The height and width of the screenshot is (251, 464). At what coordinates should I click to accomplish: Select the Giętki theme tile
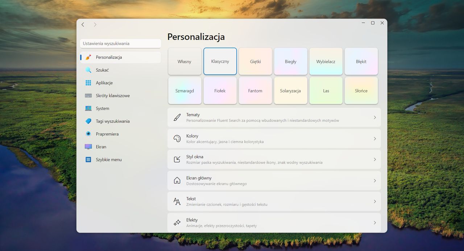pos(255,62)
